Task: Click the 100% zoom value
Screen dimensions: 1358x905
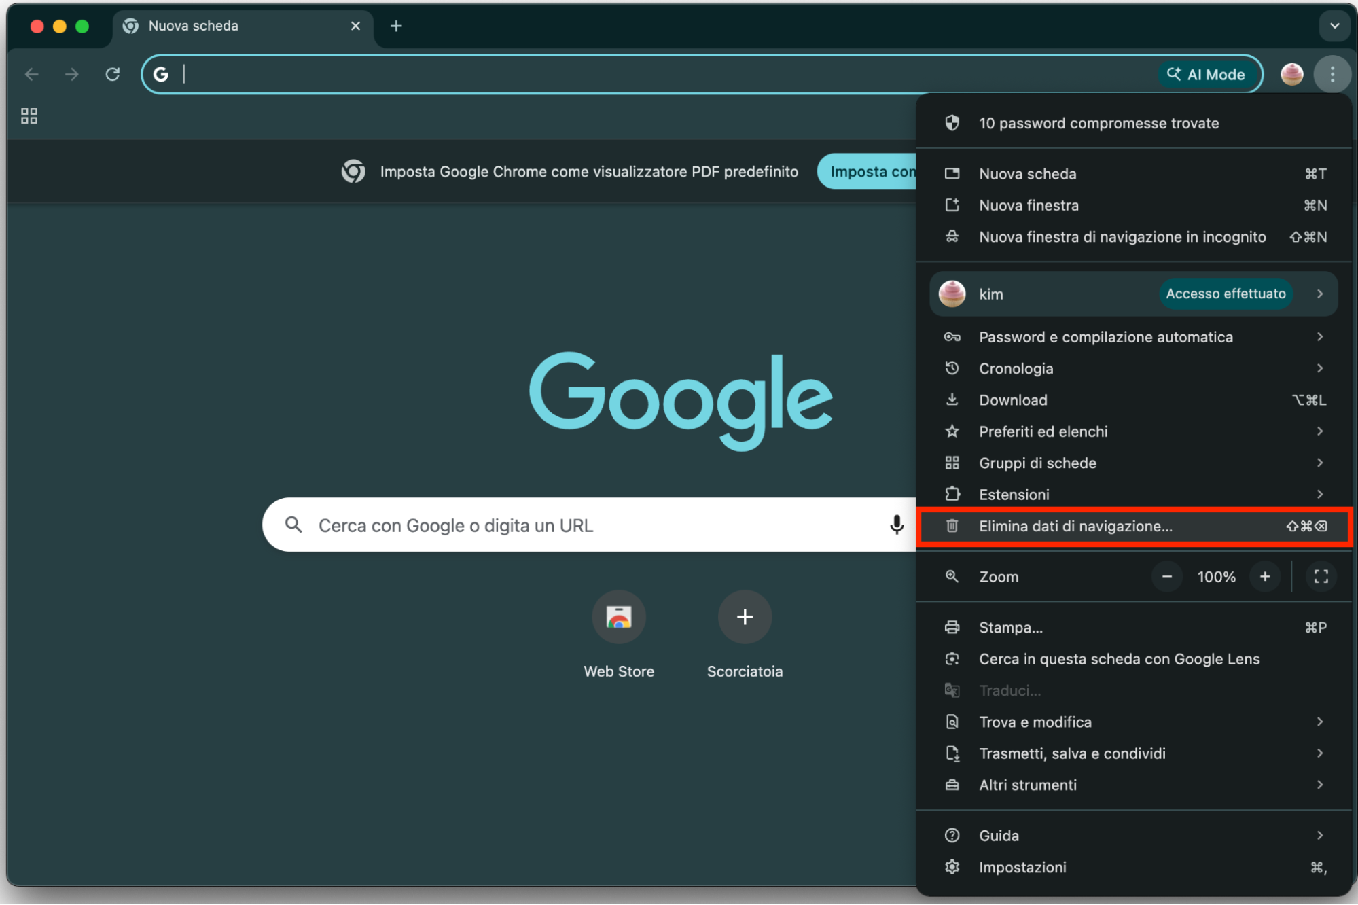Action: (1216, 577)
